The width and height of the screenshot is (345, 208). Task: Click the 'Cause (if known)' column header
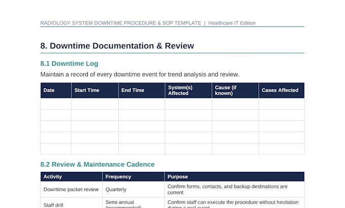pyautogui.click(x=235, y=91)
